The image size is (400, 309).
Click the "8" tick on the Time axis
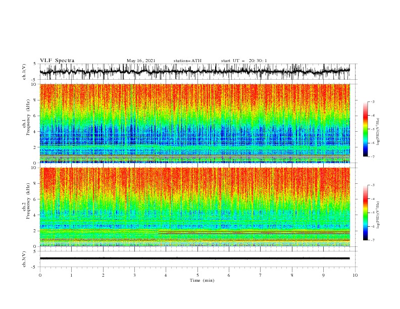tap(292, 275)
